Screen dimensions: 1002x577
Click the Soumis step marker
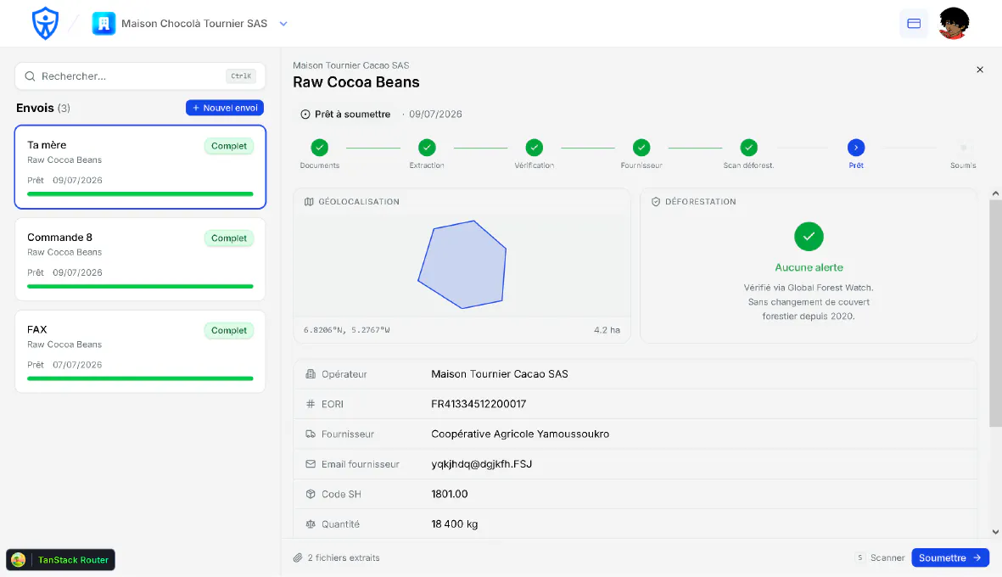pos(963,148)
